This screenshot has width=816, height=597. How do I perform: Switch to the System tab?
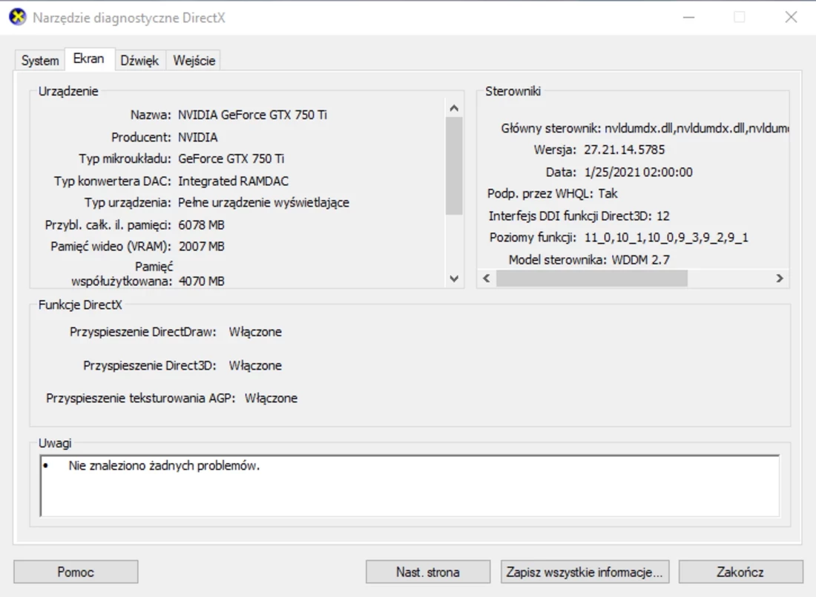39,60
